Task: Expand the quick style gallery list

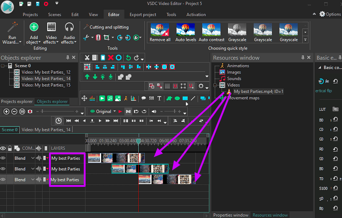Action: [305, 40]
